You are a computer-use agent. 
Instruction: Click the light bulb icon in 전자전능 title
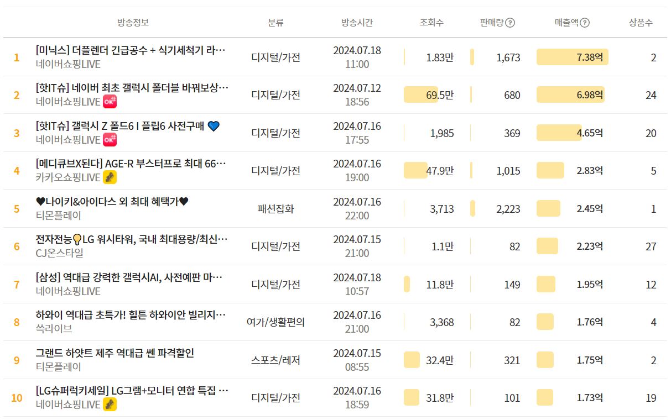pyautogui.click(x=77, y=240)
